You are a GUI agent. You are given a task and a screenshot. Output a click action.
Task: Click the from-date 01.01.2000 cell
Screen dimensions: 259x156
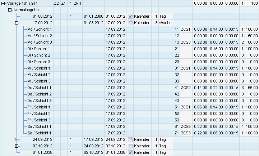click(x=93, y=17)
